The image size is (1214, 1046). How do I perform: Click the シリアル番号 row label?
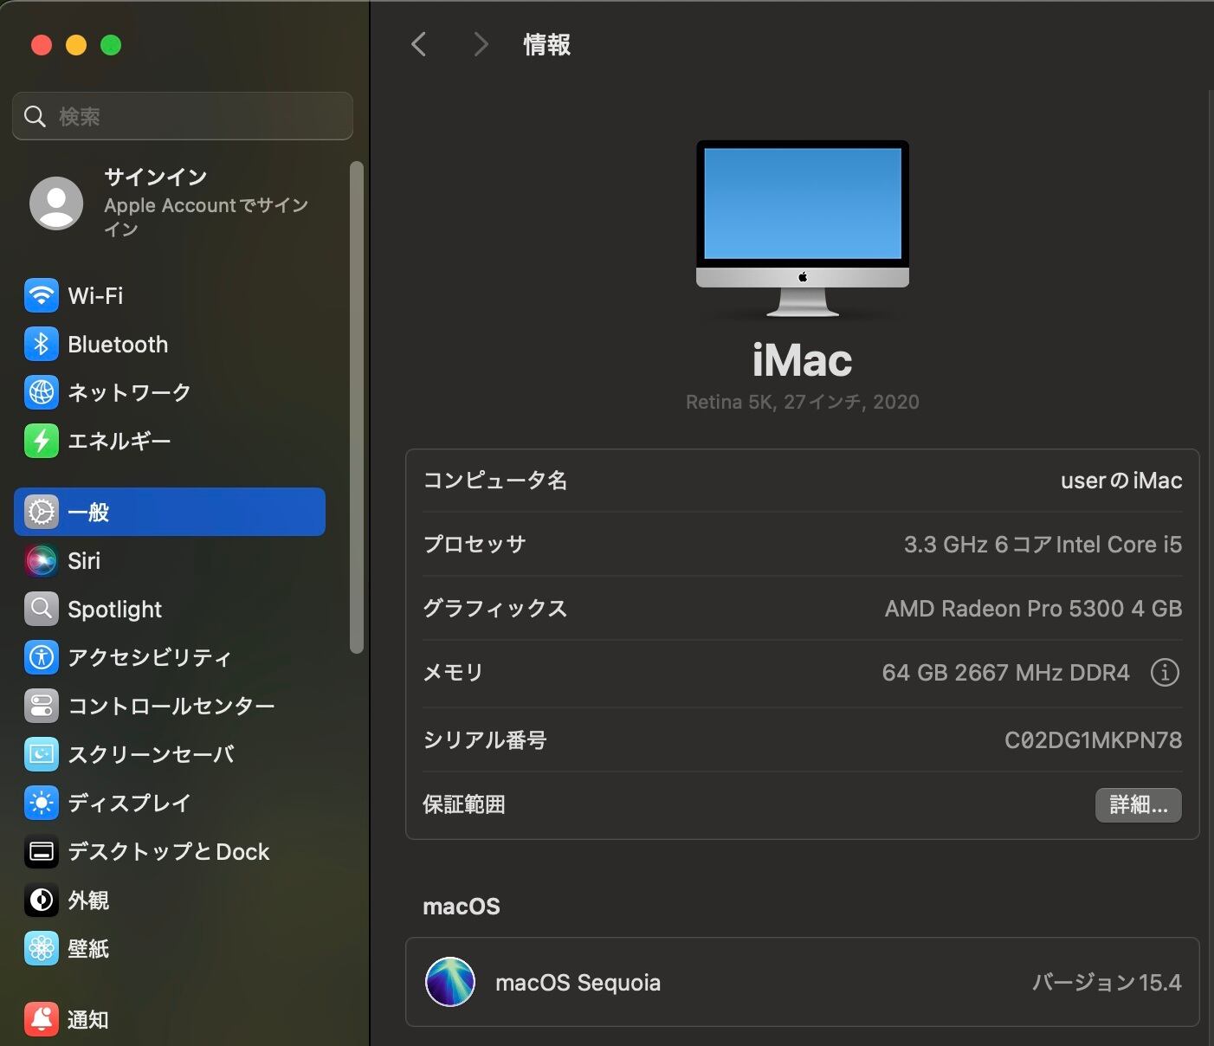[484, 740]
